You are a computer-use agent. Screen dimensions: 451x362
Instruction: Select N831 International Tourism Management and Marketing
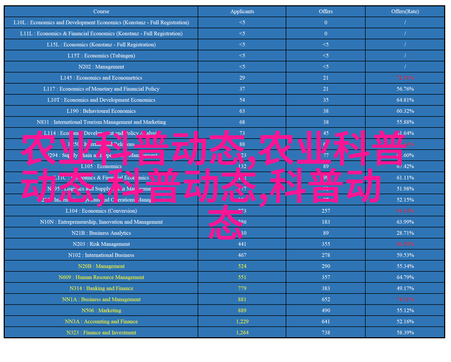click(x=101, y=122)
